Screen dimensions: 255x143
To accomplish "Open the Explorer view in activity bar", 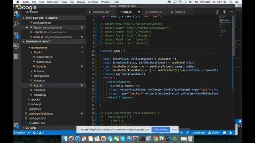I will coord(16,14).
